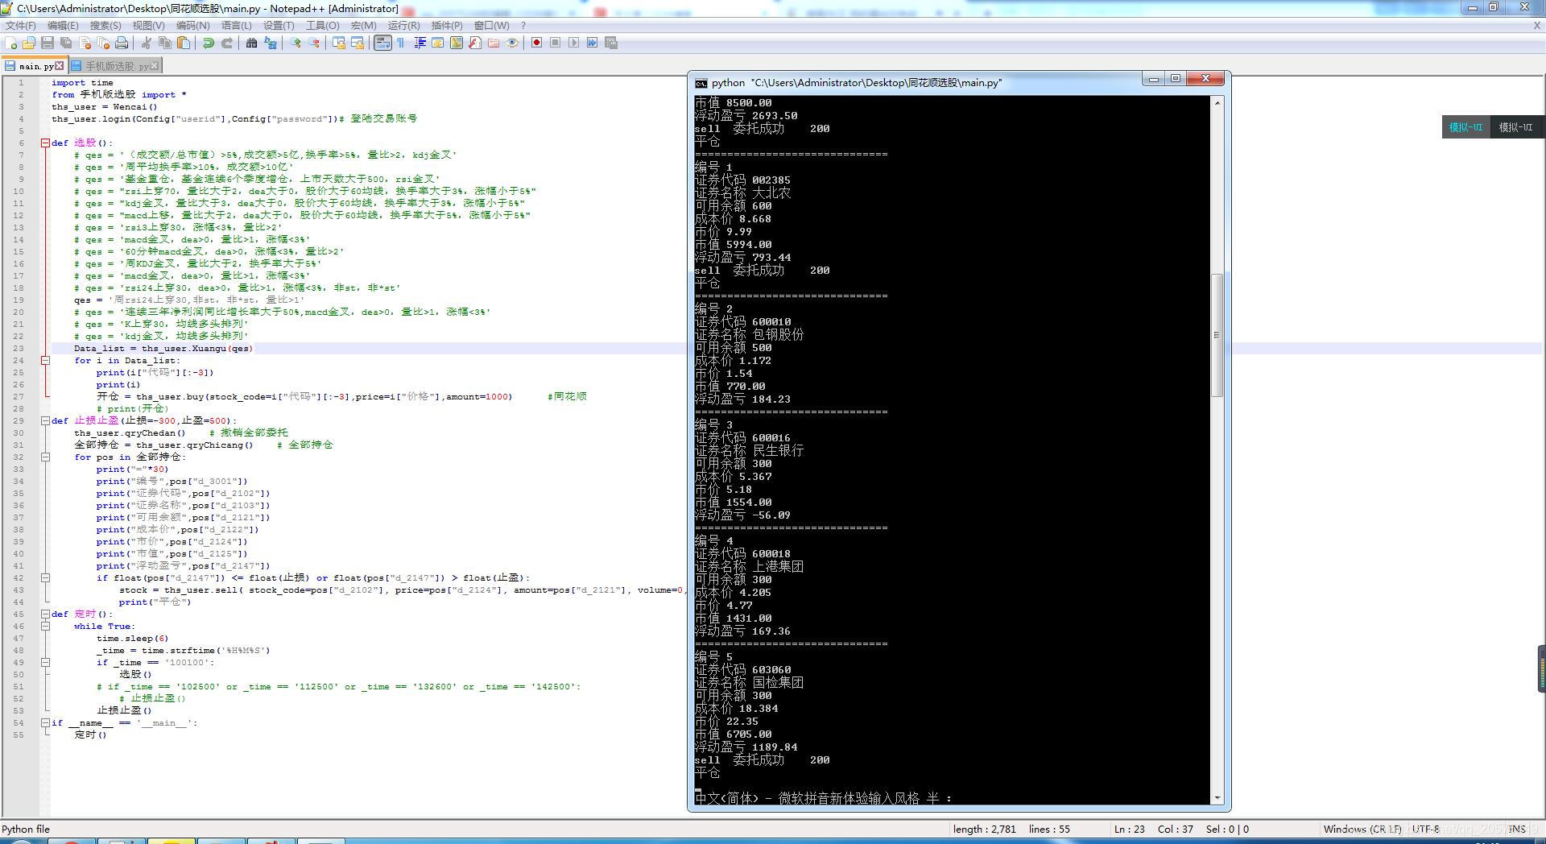Viewport: 1546px width, 844px height.
Task: Click Windows (CR LF) status bar entry
Action: pos(1362,829)
